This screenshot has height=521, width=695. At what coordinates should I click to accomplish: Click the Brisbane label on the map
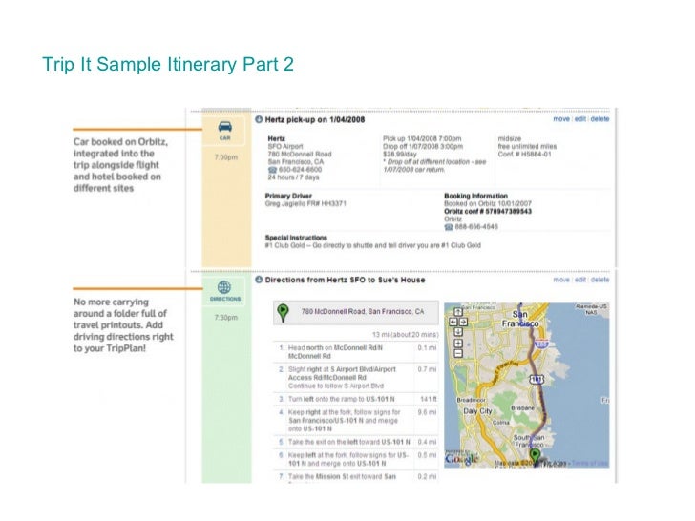tap(522, 408)
